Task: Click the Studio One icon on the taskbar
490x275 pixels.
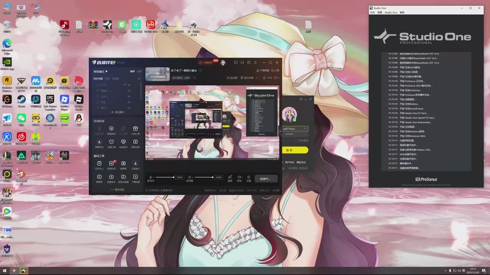Action: click(24, 271)
